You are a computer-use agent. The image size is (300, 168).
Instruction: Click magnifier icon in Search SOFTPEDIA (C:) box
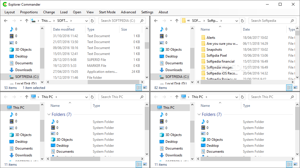click(x=142, y=21)
